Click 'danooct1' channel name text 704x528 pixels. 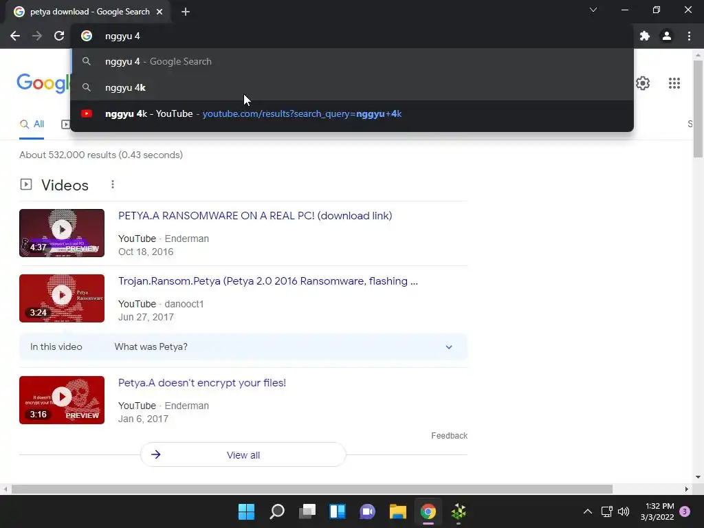tap(184, 304)
